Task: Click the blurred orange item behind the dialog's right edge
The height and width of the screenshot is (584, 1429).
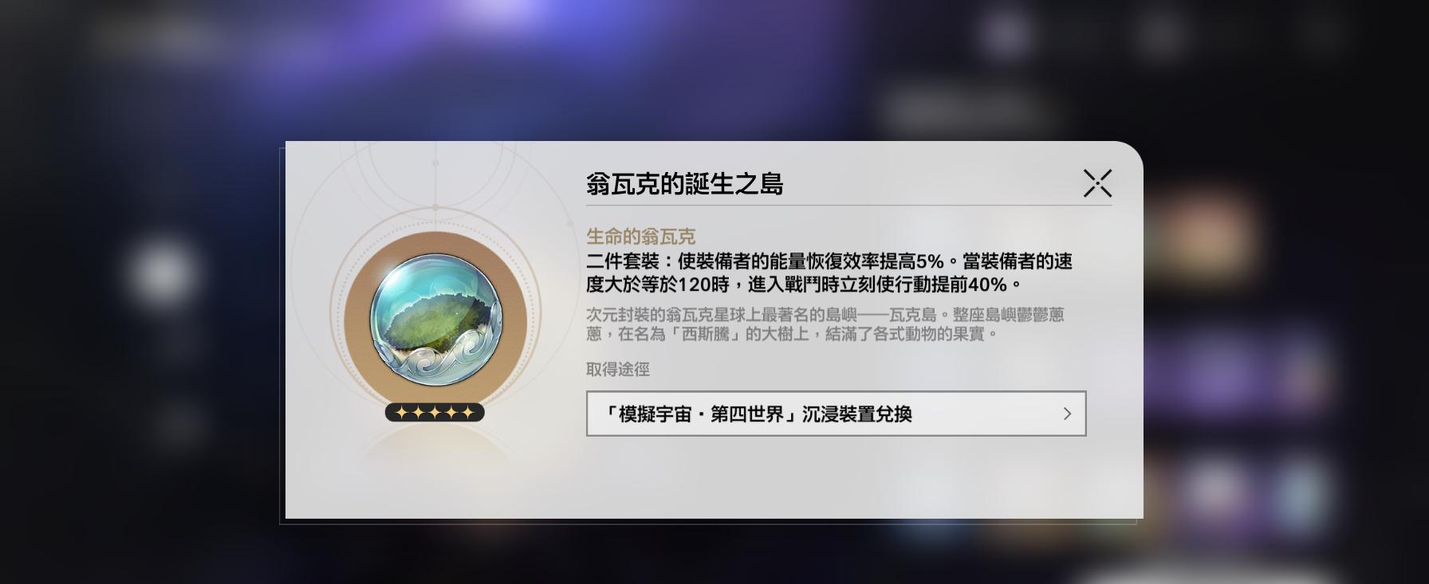Action: coord(1196,231)
